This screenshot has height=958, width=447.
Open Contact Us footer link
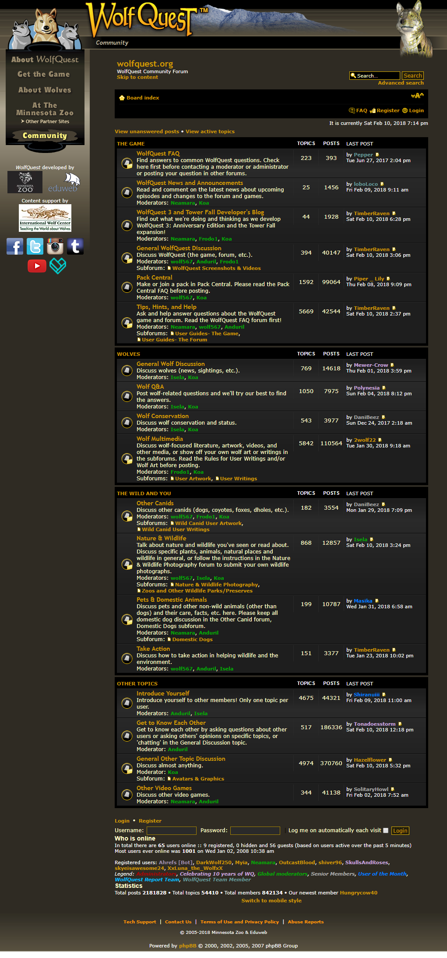click(x=178, y=922)
